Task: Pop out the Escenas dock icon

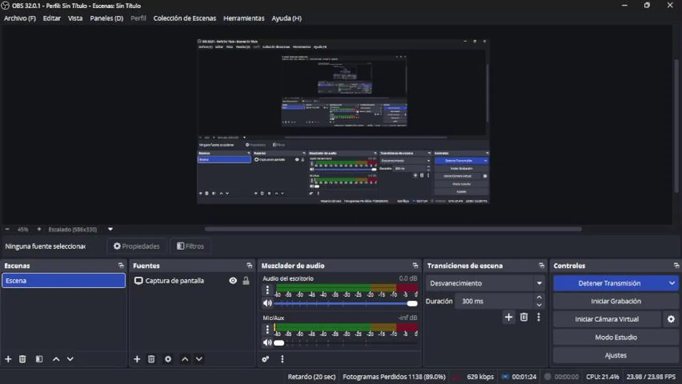Action: tap(121, 265)
